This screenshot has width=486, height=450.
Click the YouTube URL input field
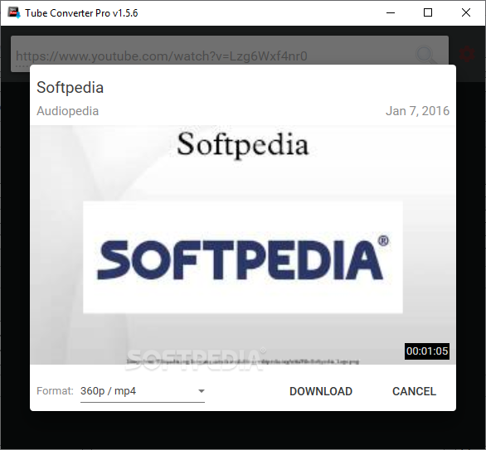230,54
